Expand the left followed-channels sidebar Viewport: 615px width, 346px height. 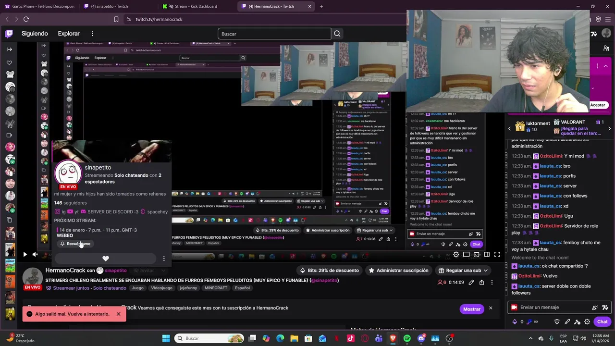pos(9,49)
